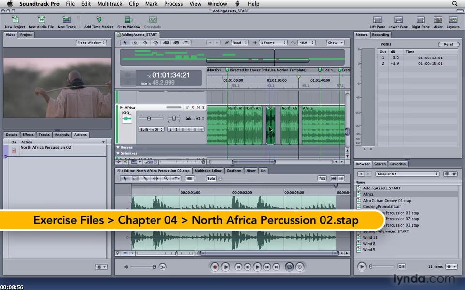Click the browser Computer icon button
The image size is (465, 290).
point(447,174)
